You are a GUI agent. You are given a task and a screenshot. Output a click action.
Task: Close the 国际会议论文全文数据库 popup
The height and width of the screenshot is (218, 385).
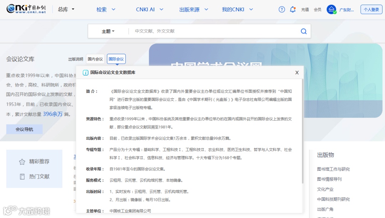[x=297, y=73]
